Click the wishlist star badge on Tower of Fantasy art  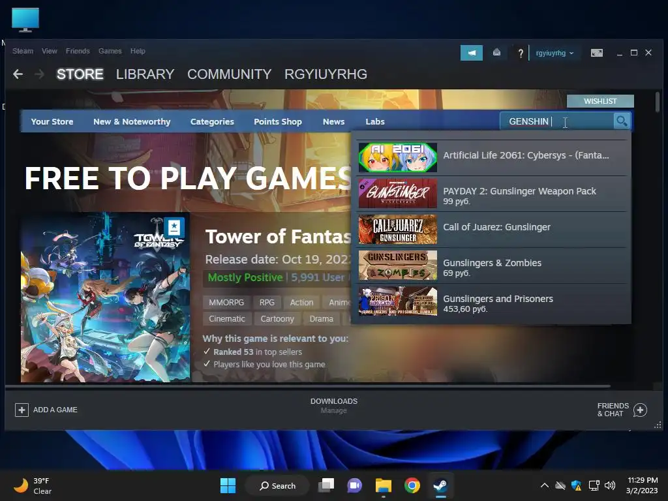[174, 228]
